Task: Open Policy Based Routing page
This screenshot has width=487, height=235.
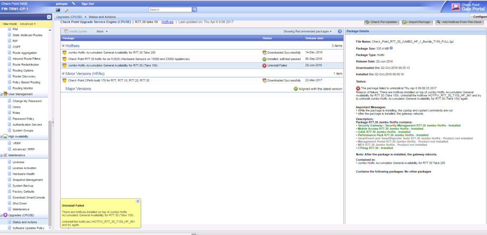Action: coord(27,82)
